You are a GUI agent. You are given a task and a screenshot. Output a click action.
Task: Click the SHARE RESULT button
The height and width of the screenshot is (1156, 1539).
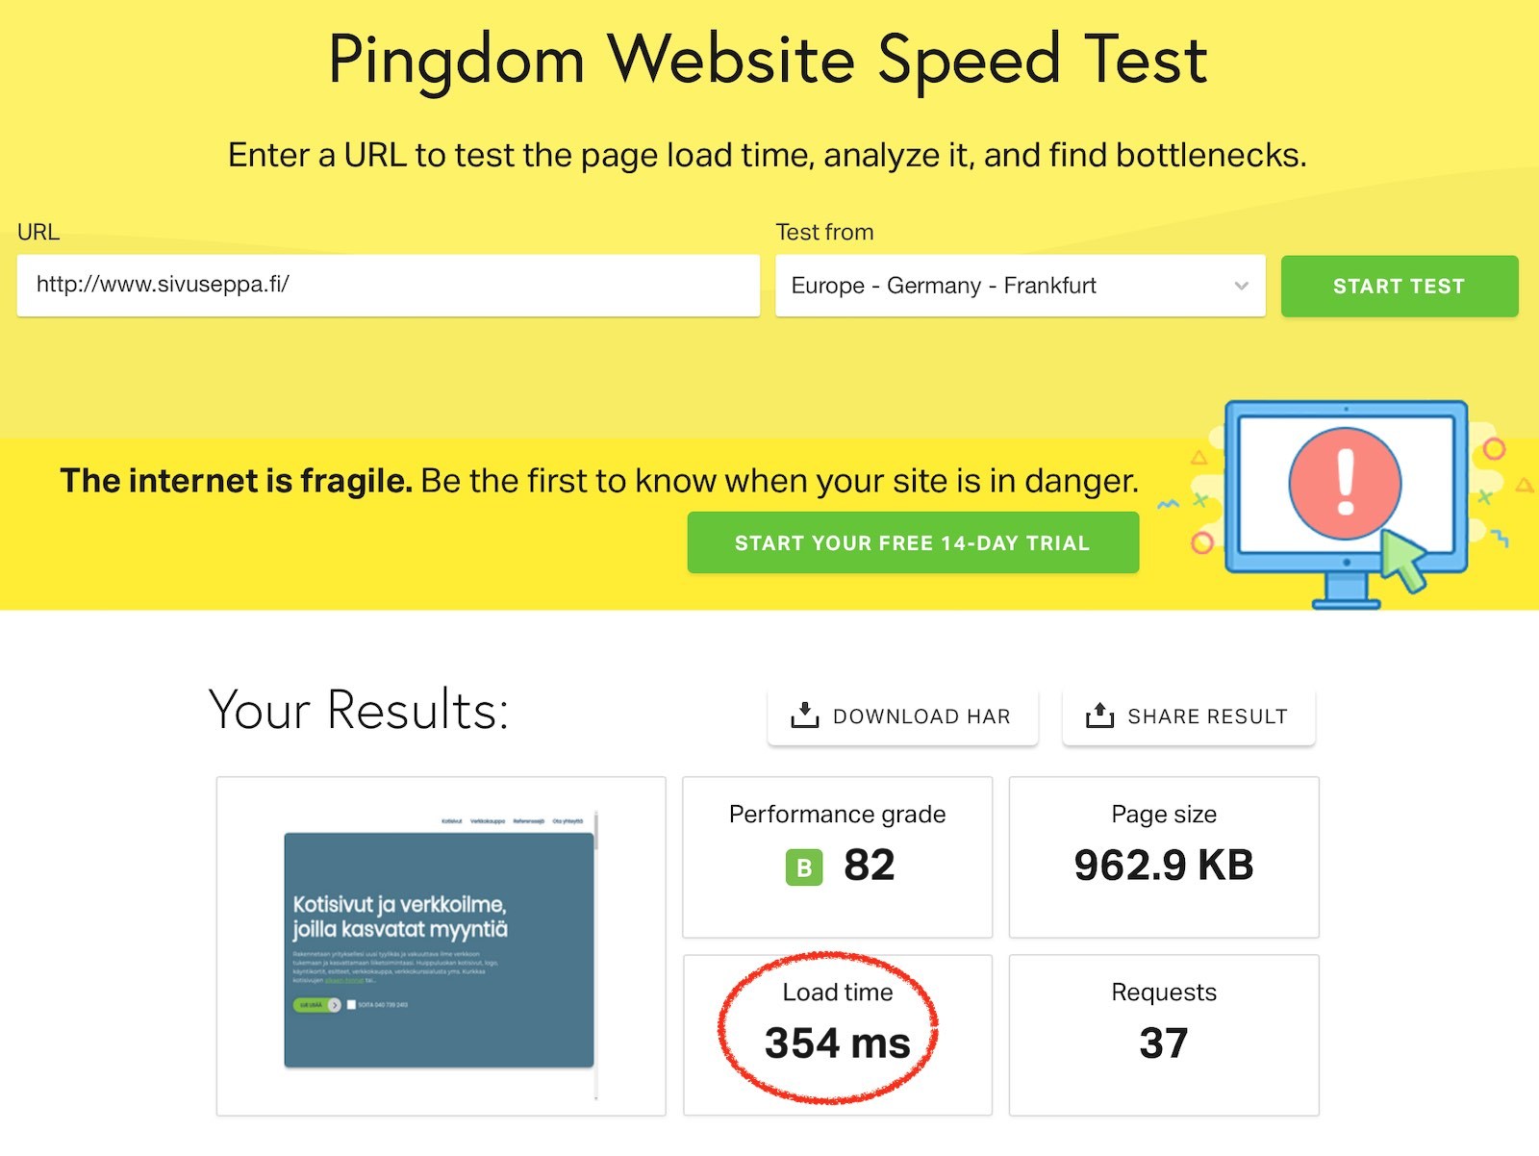pyautogui.click(x=1188, y=716)
